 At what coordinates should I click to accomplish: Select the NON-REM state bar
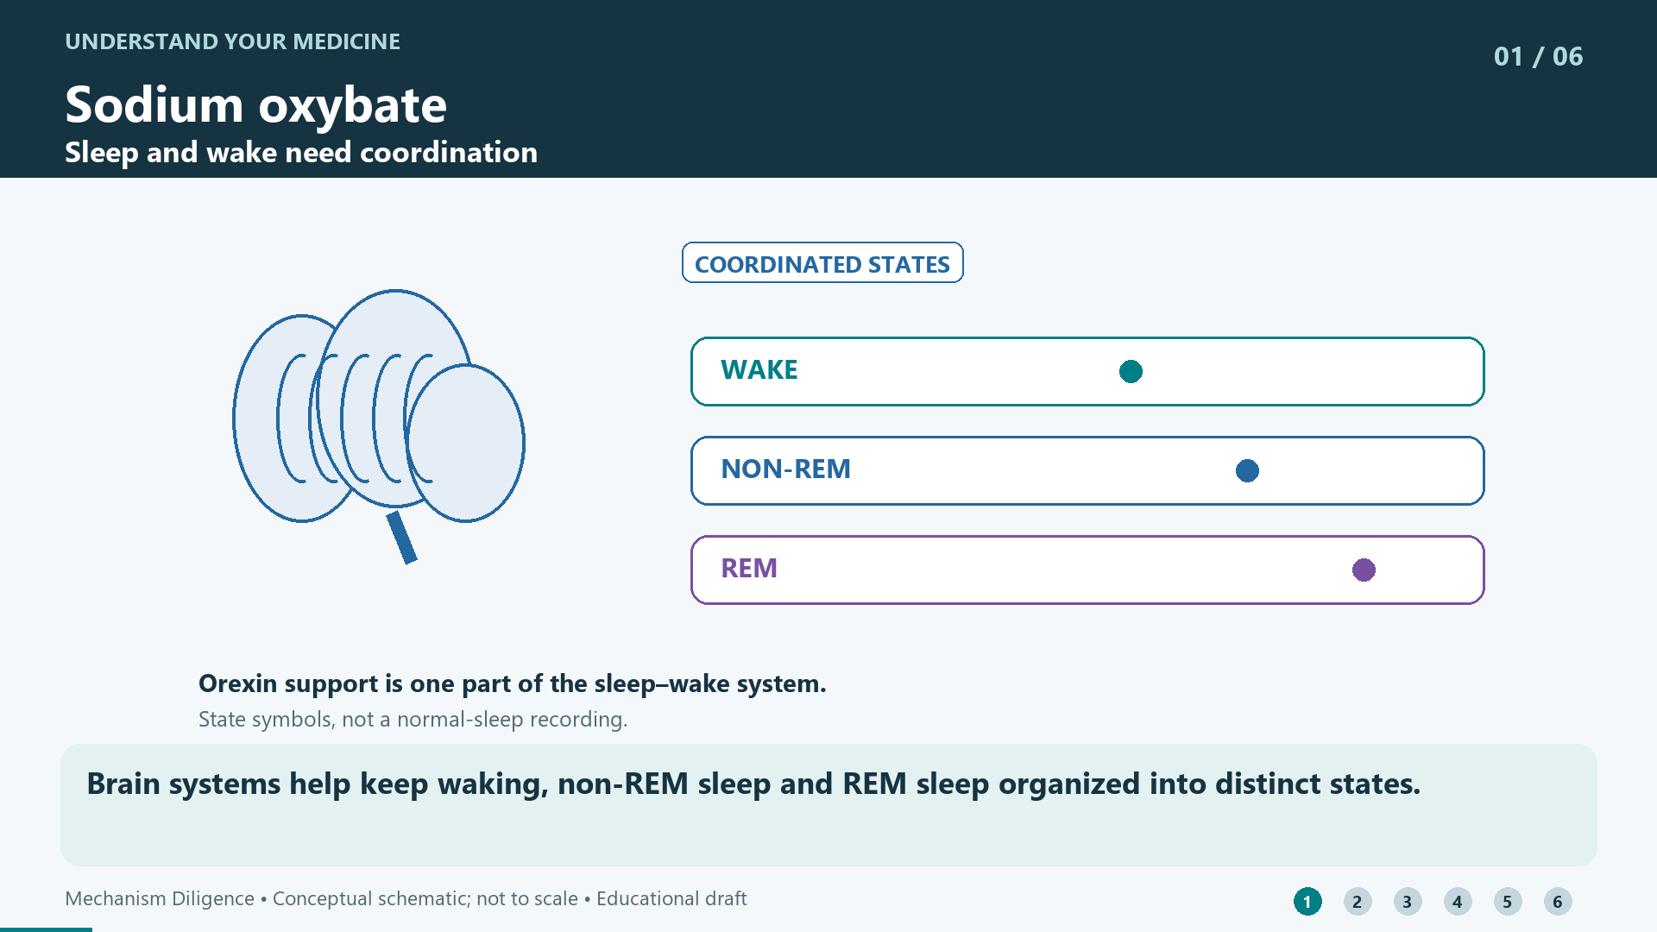point(1087,471)
